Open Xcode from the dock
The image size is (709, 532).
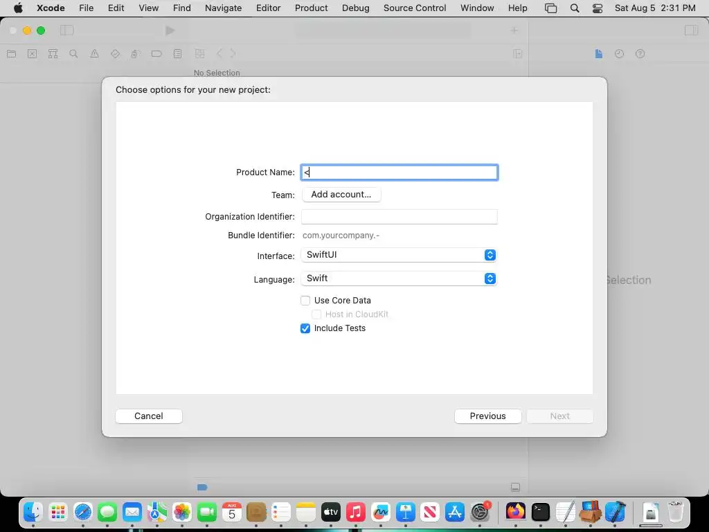[x=615, y=512]
